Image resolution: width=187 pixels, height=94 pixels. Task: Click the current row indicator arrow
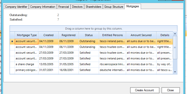pos(12,41)
